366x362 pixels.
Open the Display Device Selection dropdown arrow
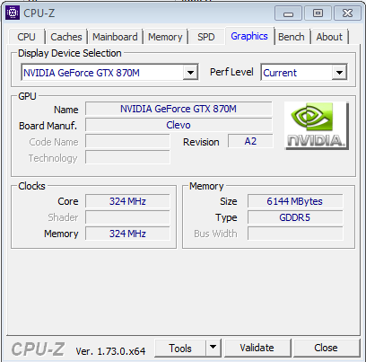click(x=190, y=73)
